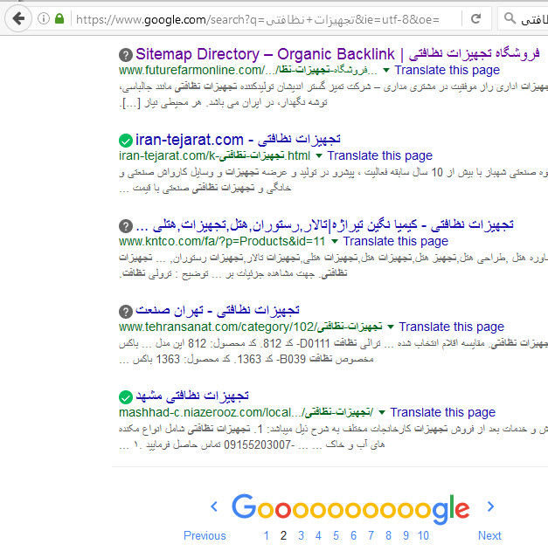Go to results page 3
The image size is (548, 551).
pyautogui.click(x=301, y=535)
